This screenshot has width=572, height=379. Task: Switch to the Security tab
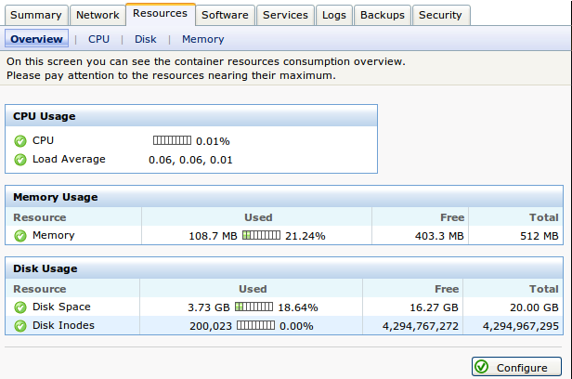pos(440,15)
